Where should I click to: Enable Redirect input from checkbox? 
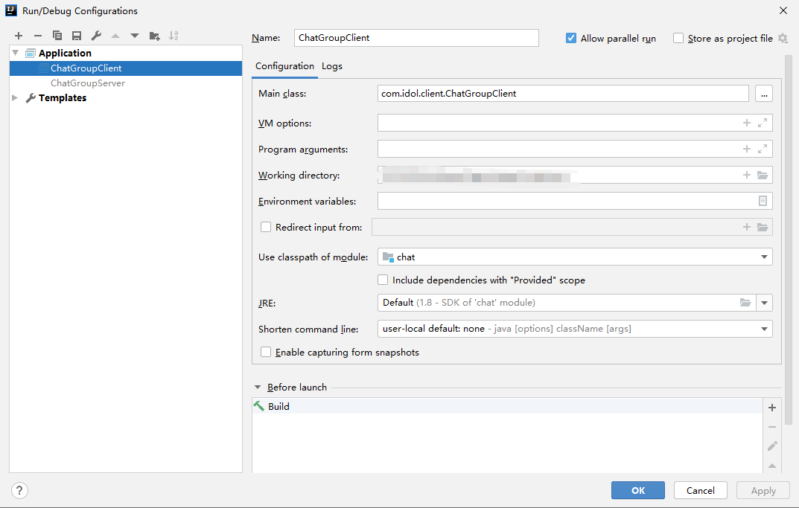(x=266, y=227)
